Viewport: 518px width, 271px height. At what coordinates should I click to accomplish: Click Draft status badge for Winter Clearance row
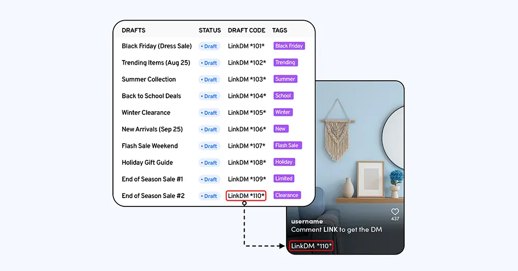click(209, 113)
